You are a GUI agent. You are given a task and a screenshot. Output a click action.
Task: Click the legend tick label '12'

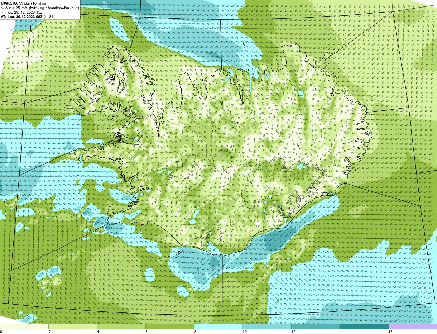tap(293, 332)
